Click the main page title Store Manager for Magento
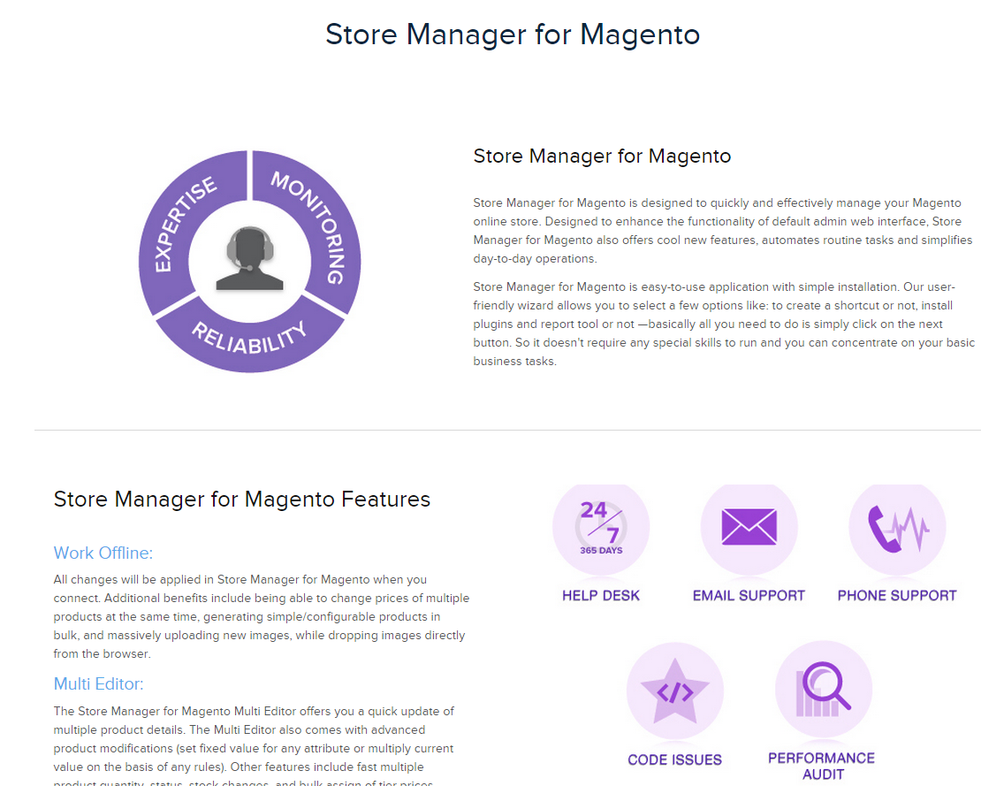 (513, 34)
